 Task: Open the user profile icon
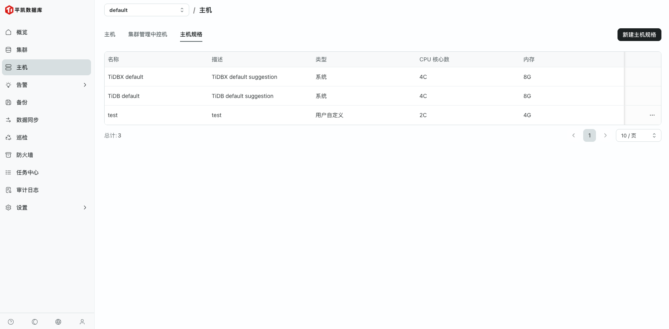click(82, 322)
